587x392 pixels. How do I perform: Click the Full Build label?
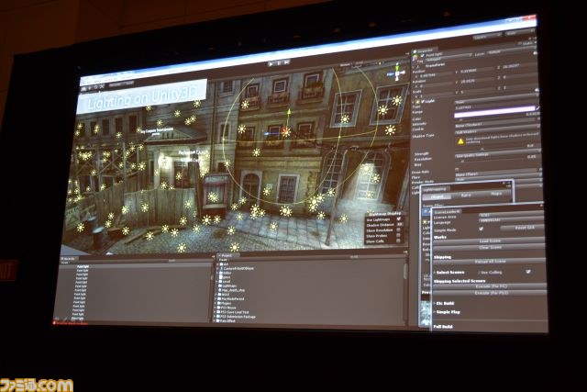443,327
